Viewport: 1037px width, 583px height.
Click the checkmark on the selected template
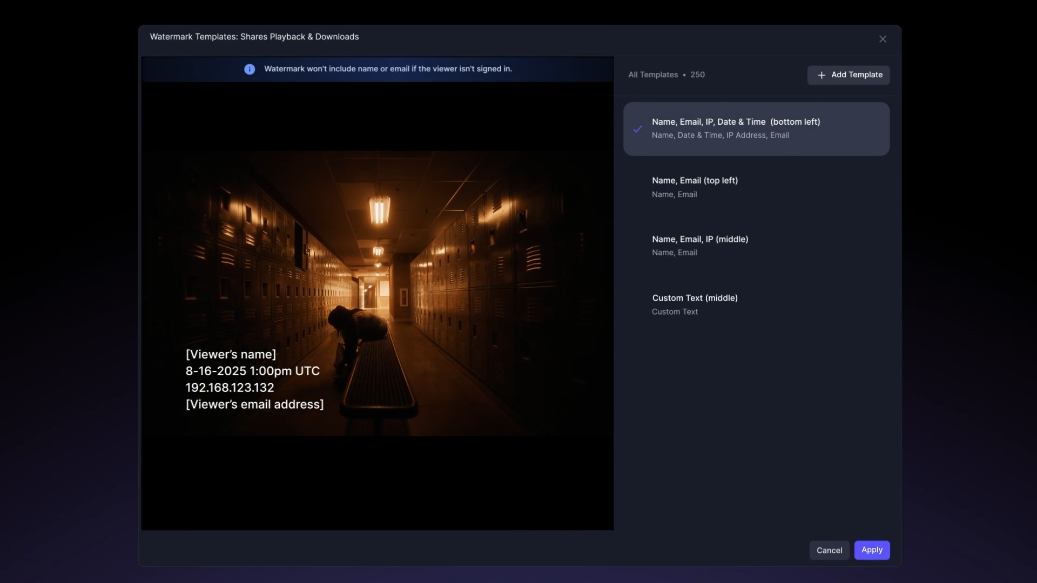pyautogui.click(x=638, y=129)
